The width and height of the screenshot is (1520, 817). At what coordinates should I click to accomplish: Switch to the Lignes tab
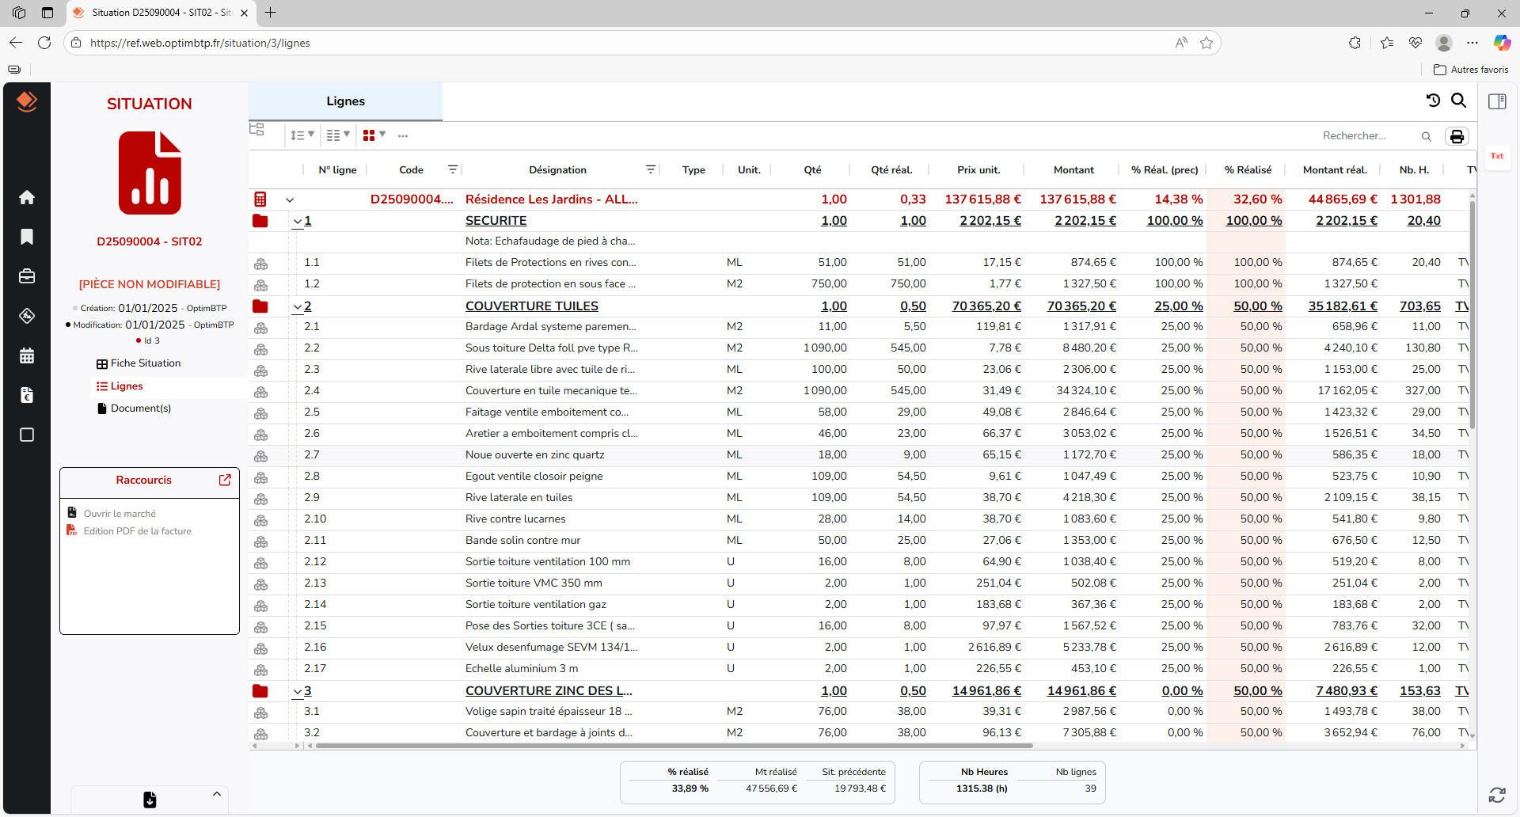[x=345, y=101]
